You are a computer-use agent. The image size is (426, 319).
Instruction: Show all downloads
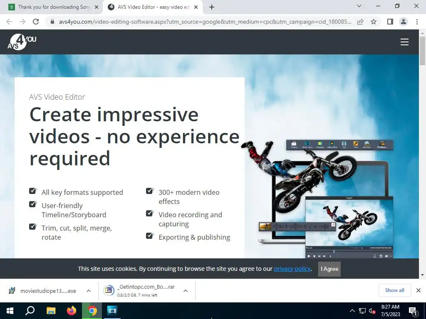click(x=394, y=290)
